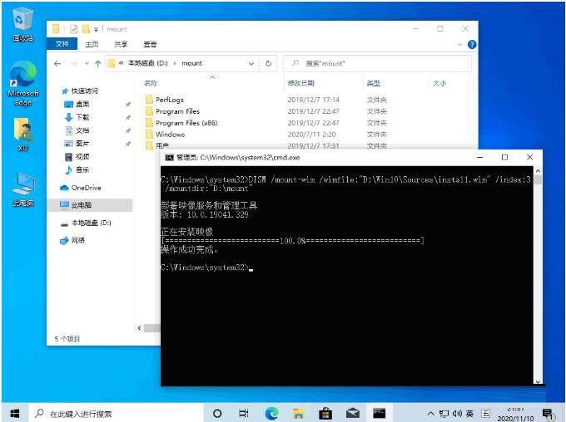Click the new folder quick-access toolbar icon

[86, 29]
